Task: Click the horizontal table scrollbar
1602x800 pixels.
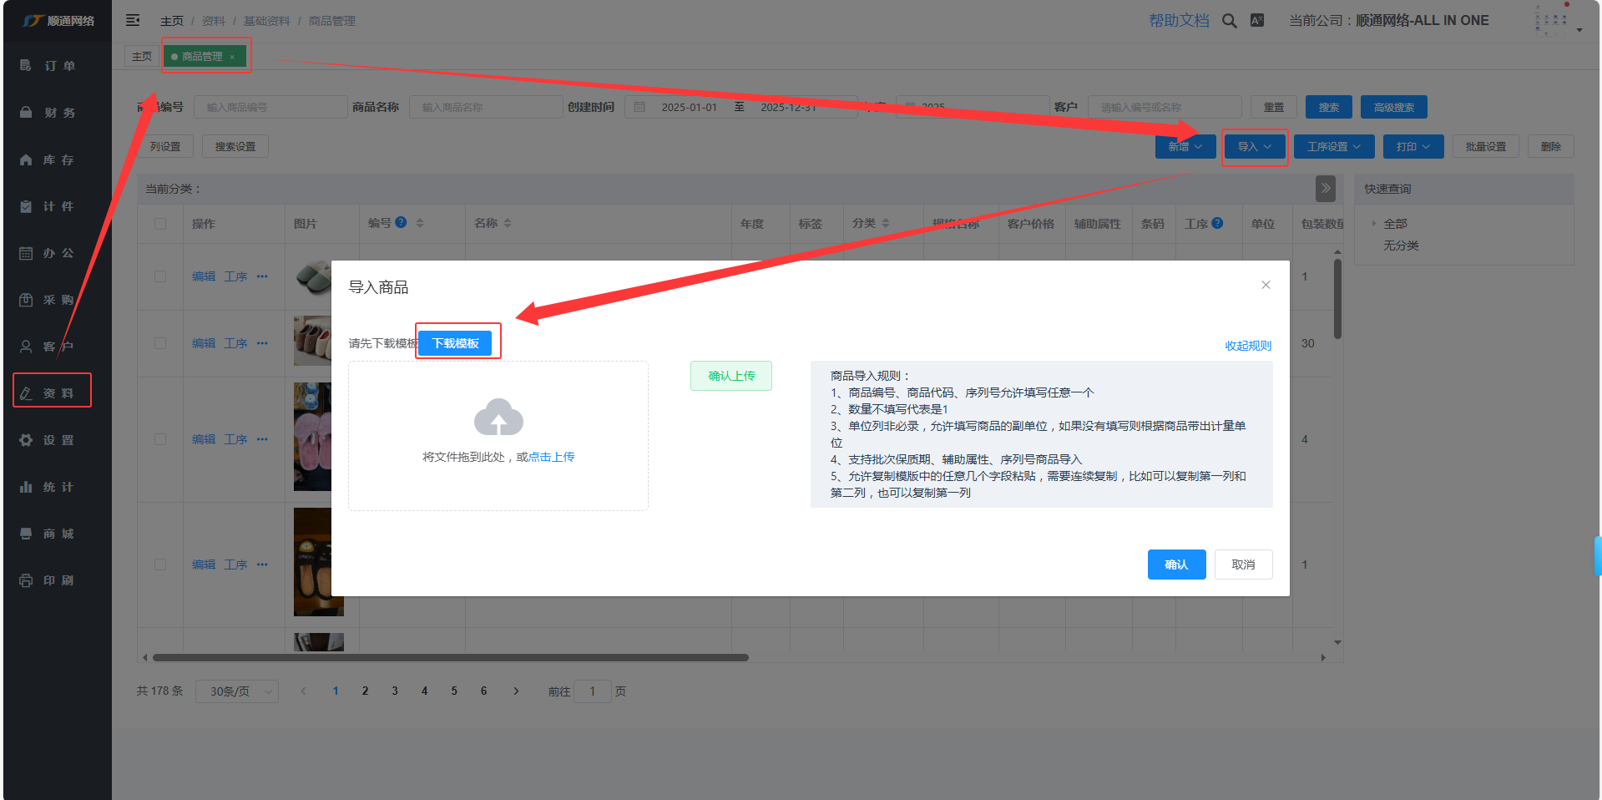Action: coord(451,658)
